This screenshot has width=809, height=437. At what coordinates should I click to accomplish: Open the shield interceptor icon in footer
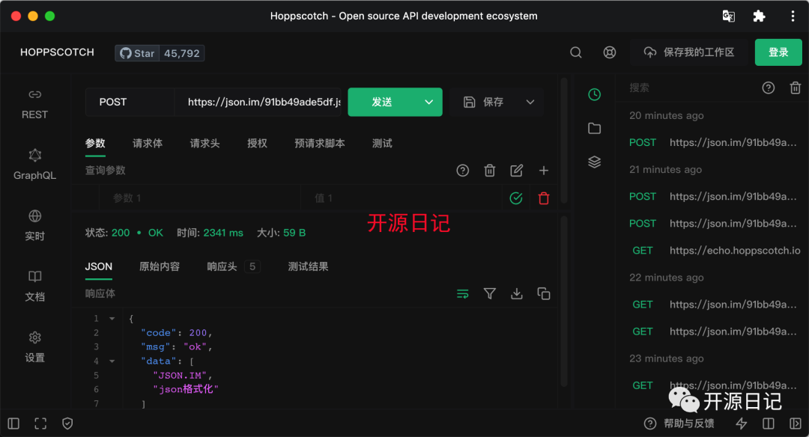pyautogui.click(x=67, y=424)
